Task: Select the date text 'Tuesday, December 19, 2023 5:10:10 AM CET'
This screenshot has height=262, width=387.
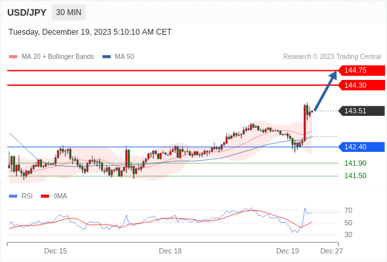Action: [90, 32]
